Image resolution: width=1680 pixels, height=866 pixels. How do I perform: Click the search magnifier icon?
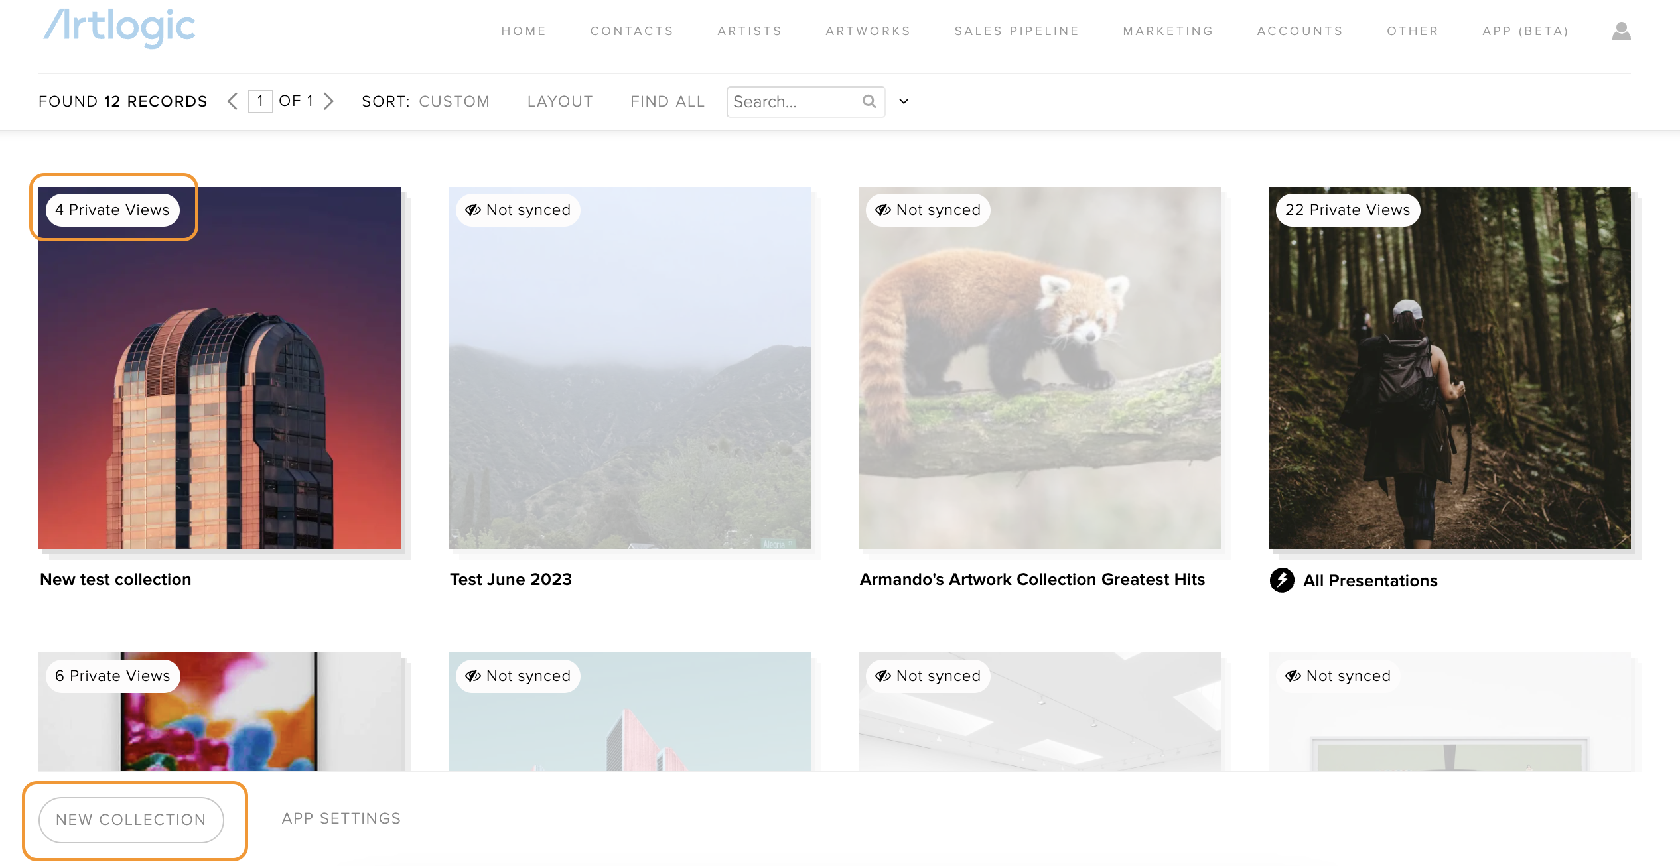coord(869,101)
